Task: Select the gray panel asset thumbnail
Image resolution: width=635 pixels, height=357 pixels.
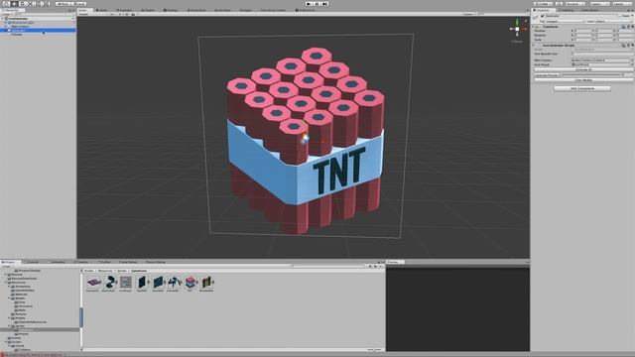Action: point(126,282)
